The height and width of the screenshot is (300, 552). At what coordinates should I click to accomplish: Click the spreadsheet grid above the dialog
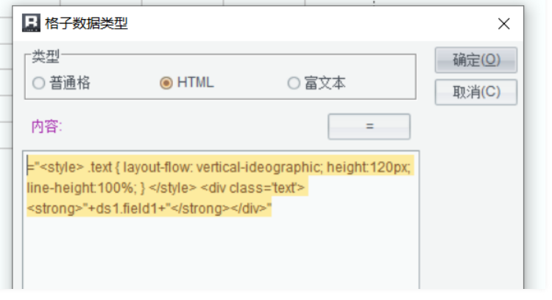(221, 3)
